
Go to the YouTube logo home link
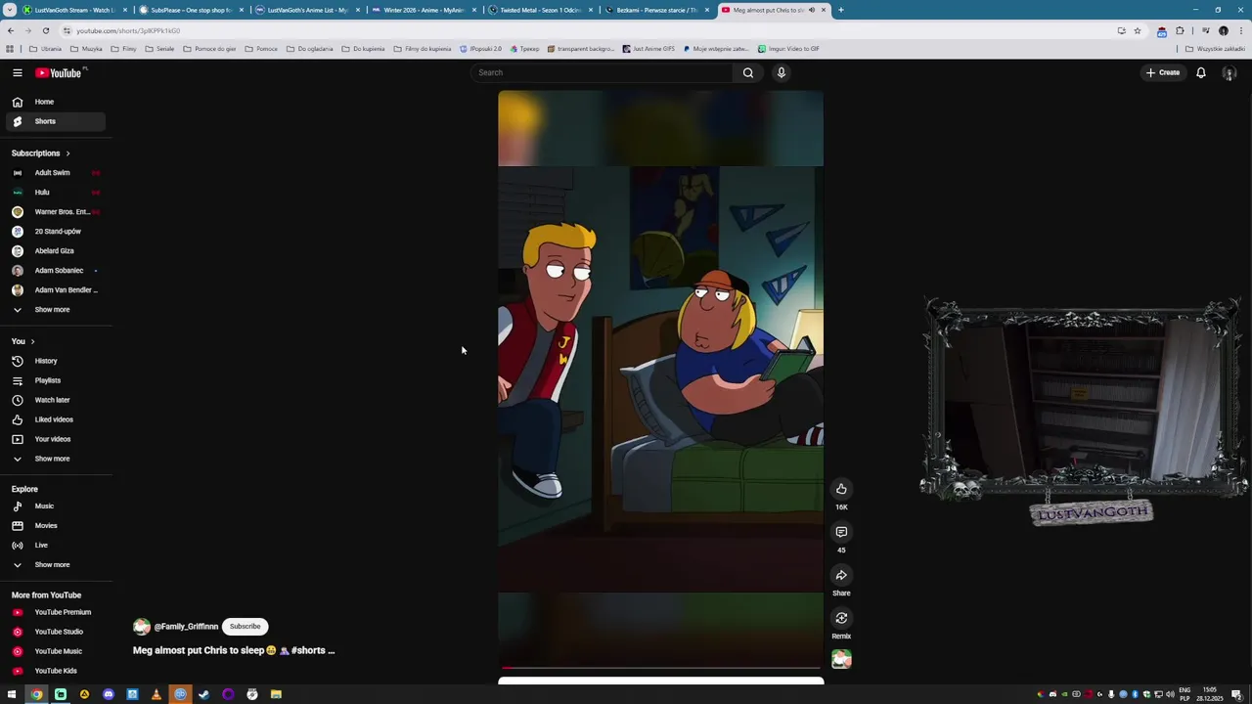point(61,72)
